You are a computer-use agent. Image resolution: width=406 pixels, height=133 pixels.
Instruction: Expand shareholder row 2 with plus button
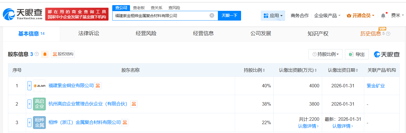(x=29, y=104)
